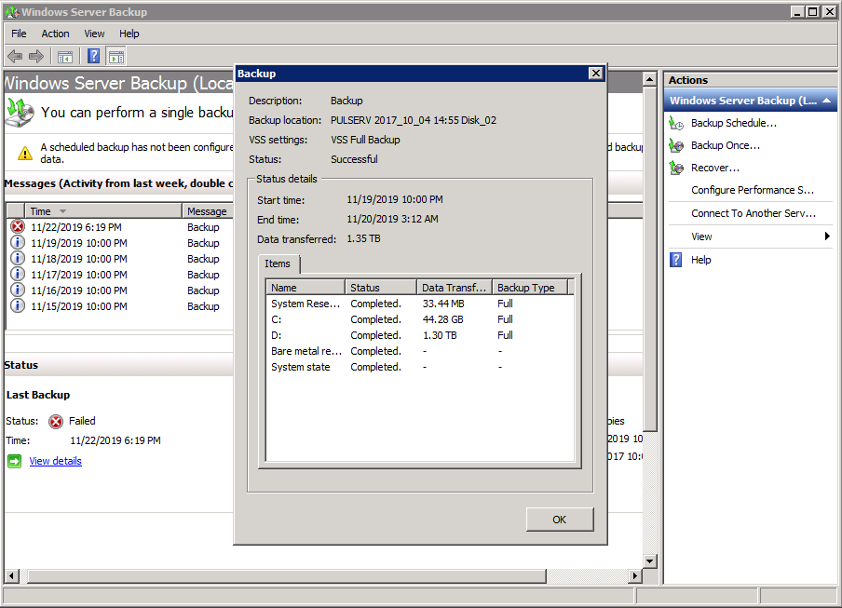This screenshot has height=608, width=842.
Task: Open the View menu in menu bar
Action: [x=94, y=34]
